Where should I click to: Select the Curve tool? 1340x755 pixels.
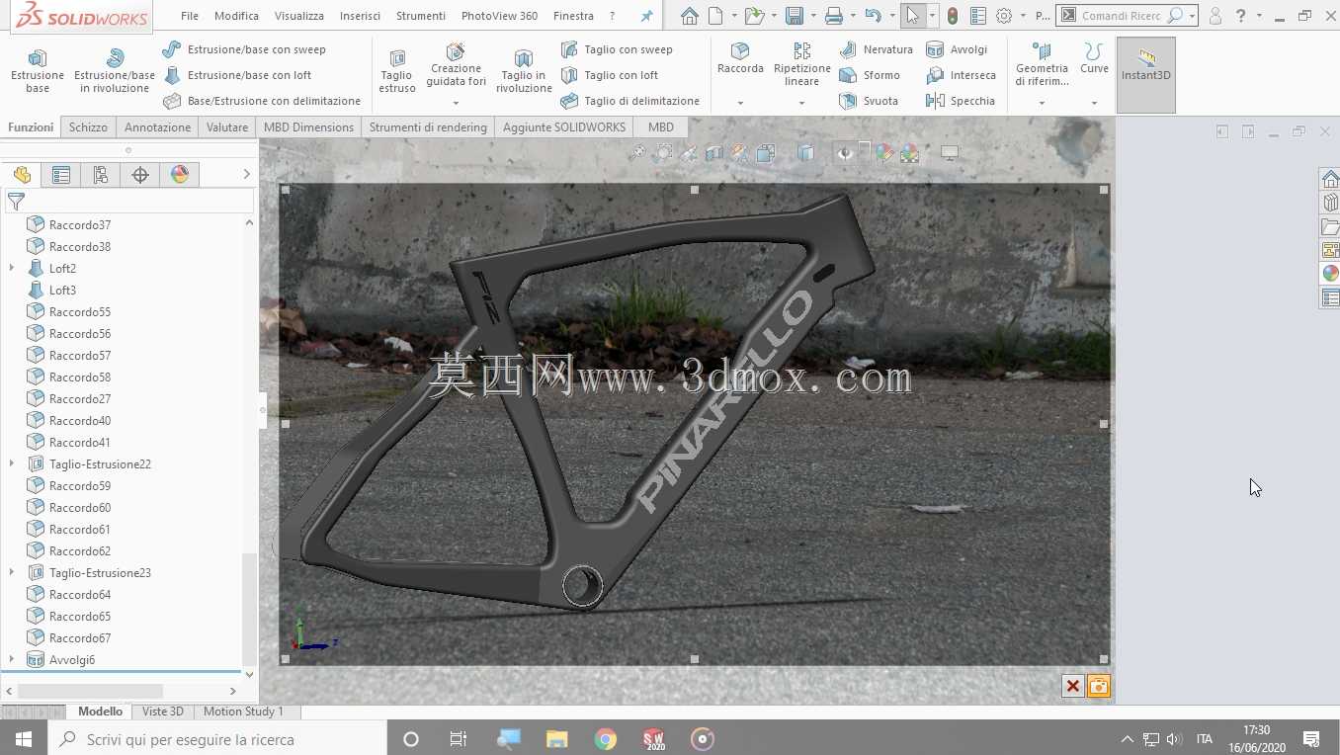1094,57
